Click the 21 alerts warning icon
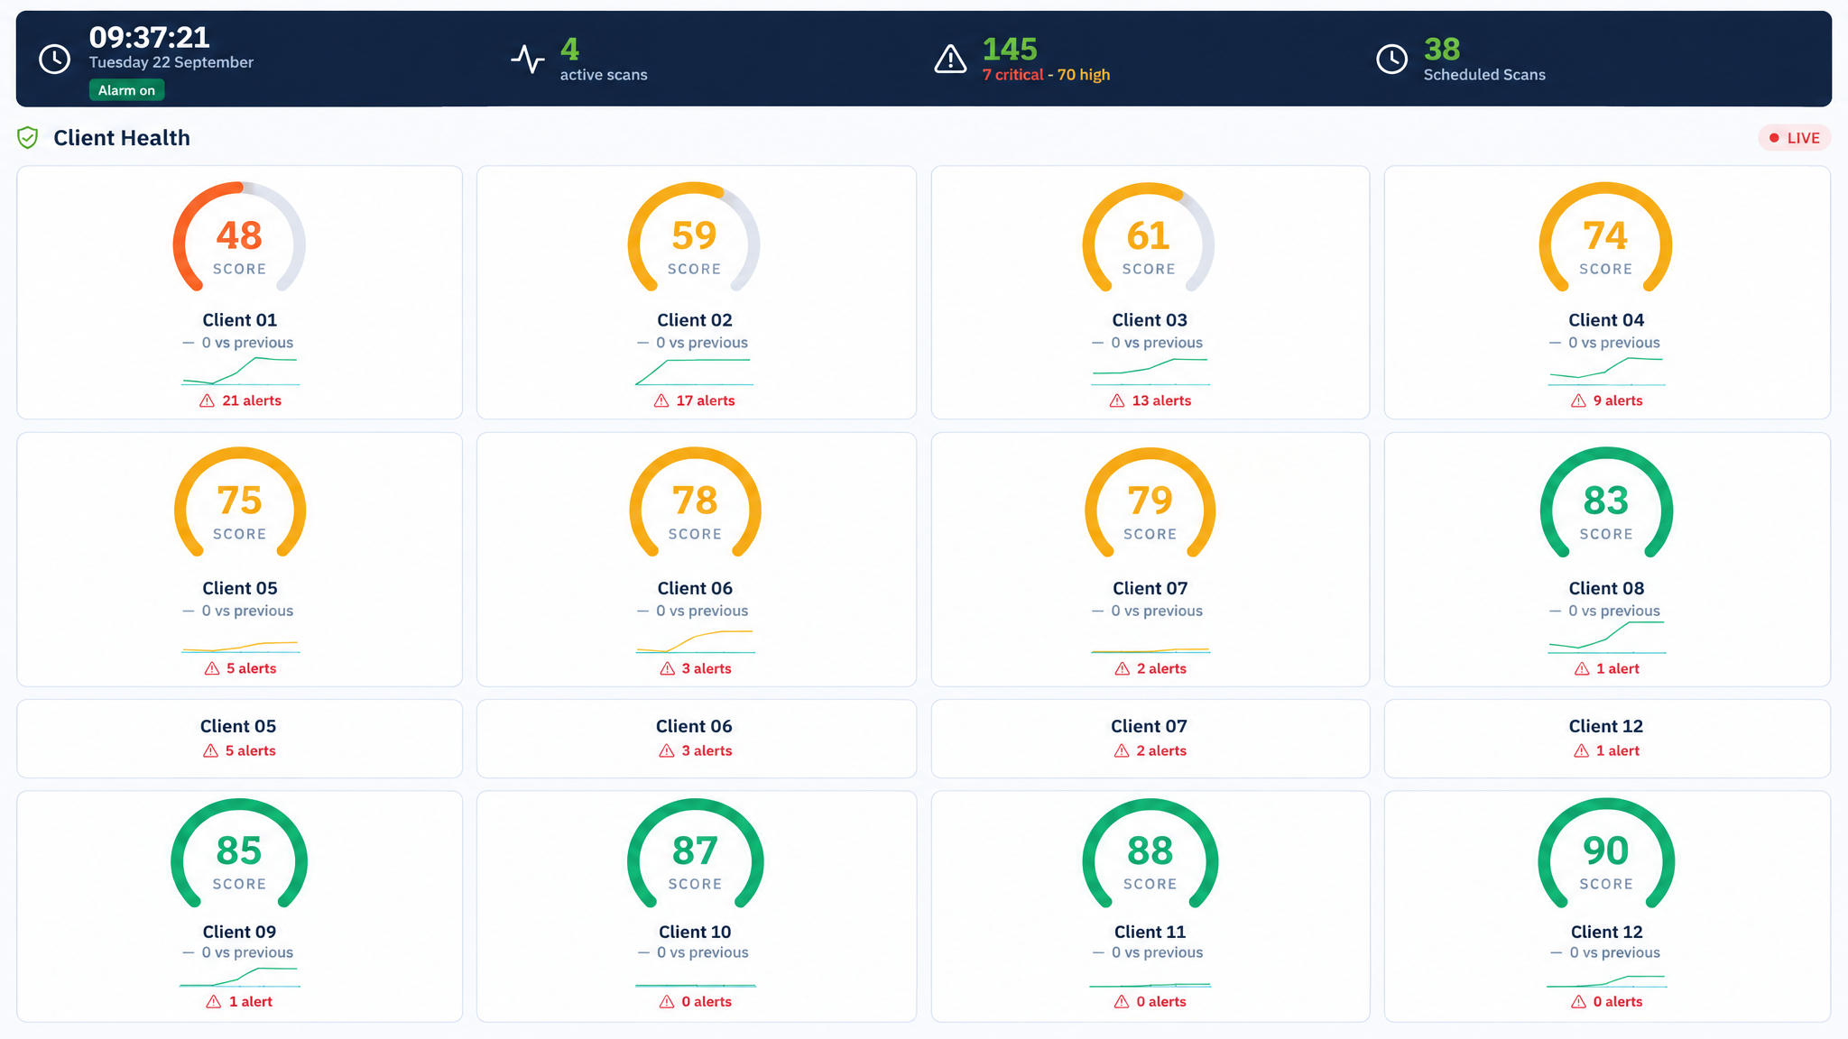Screen dimensions: 1848x1039 coord(207,400)
